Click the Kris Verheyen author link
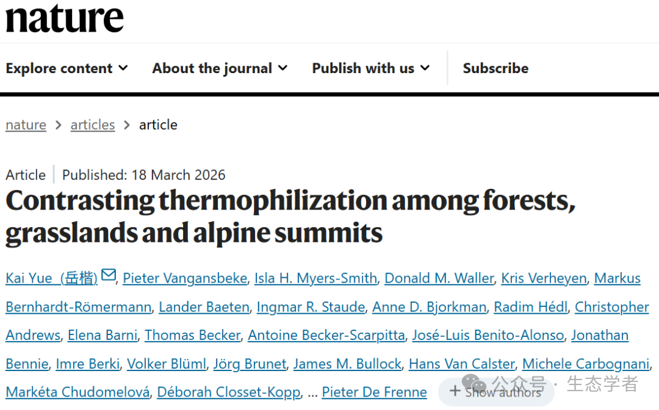Viewport: 659px width, 410px height. pos(544,278)
